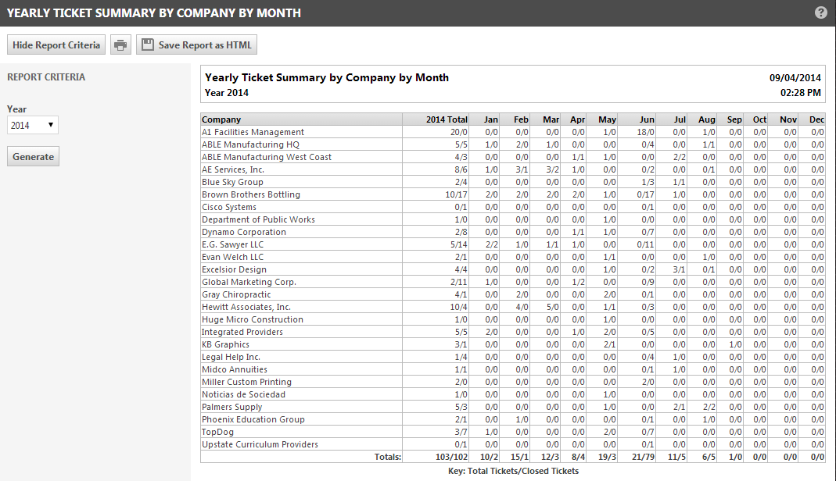This screenshot has width=836, height=481.
Task: Click E.G. Sawyer LLC company name
Action: [233, 244]
